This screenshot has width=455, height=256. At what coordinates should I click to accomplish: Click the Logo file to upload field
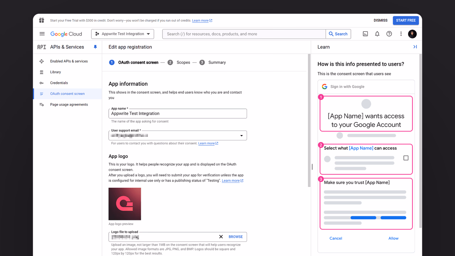click(177, 237)
